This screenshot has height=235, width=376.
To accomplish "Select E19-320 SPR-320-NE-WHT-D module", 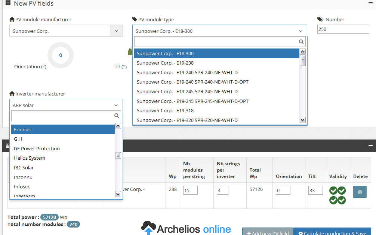I will 217,120.
